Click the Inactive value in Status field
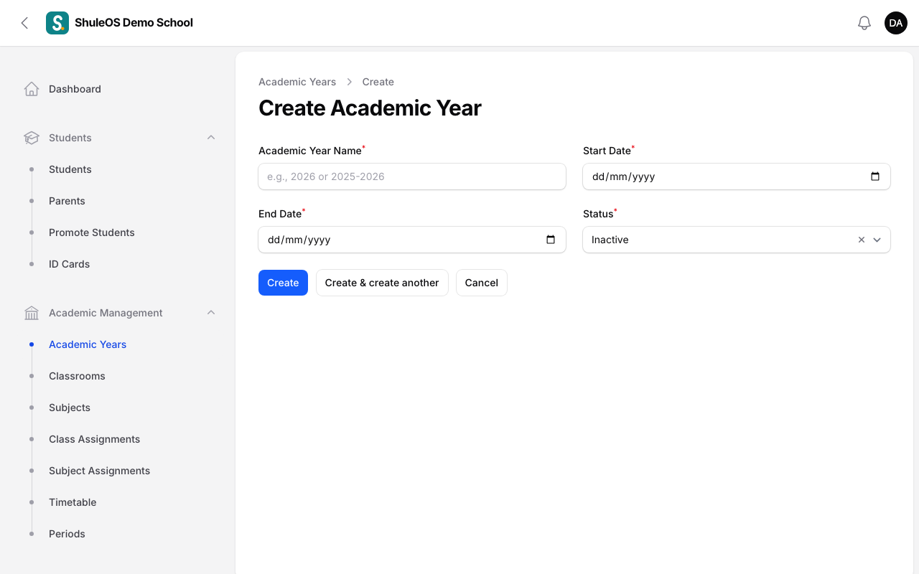Image resolution: width=919 pixels, height=574 pixels. tap(610, 240)
